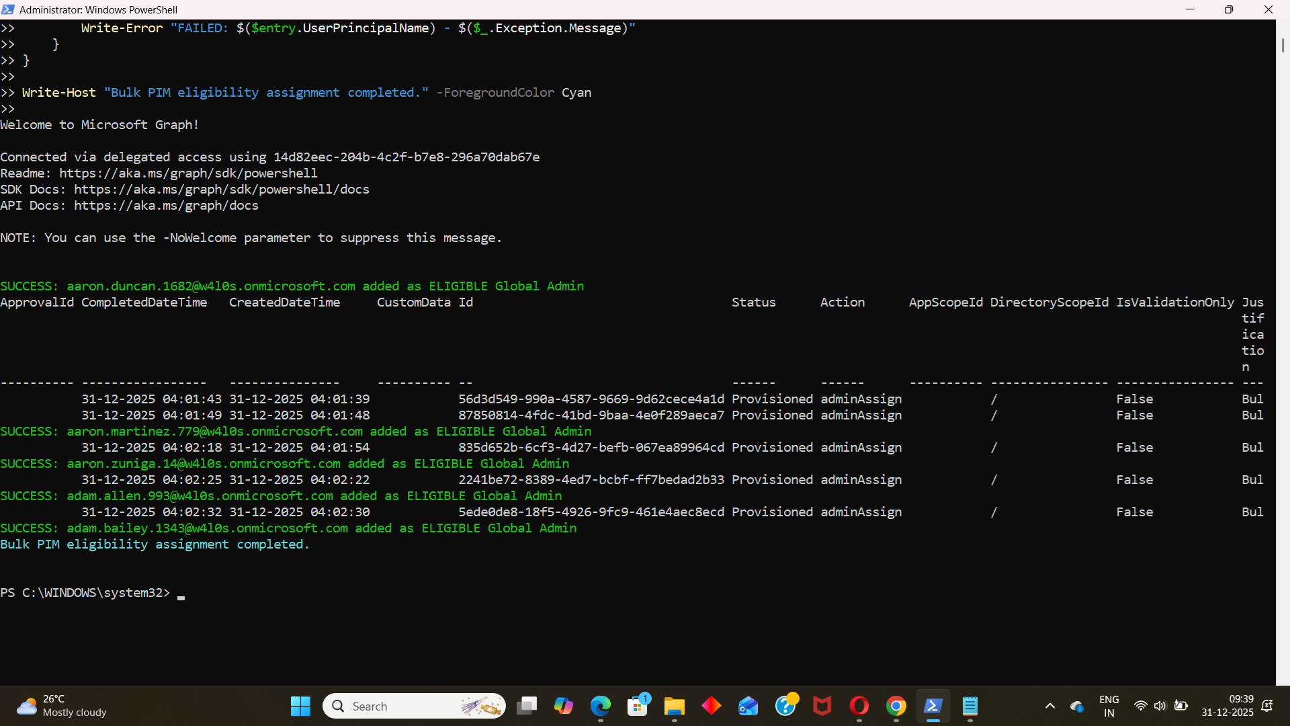
Task: Open the volume control in system tray
Action: coord(1160,706)
